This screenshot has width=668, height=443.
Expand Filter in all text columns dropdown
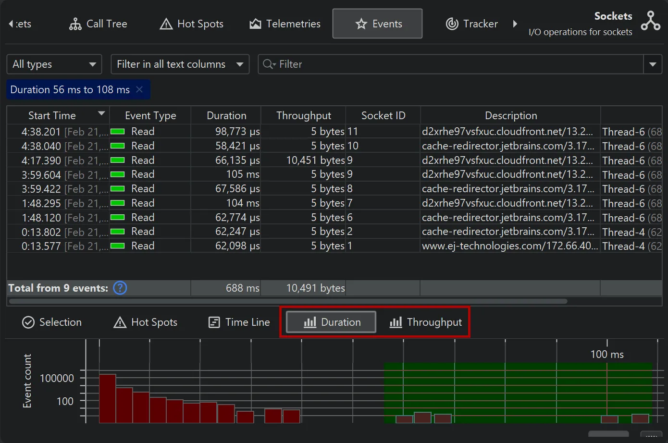pyautogui.click(x=180, y=64)
